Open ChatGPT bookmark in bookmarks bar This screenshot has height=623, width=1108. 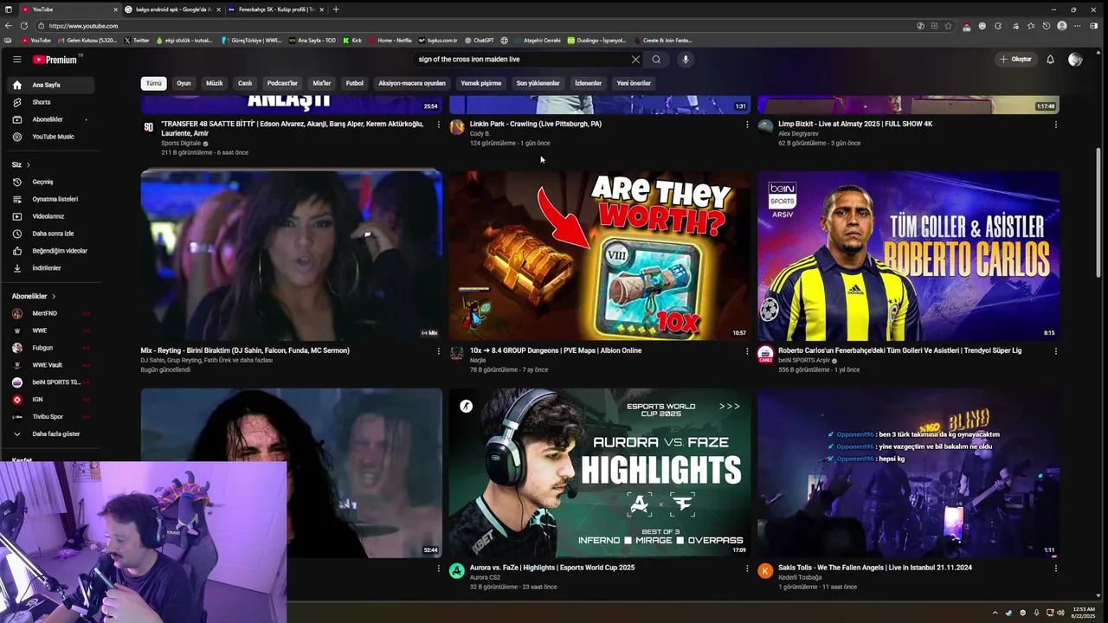[x=480, y=41]
